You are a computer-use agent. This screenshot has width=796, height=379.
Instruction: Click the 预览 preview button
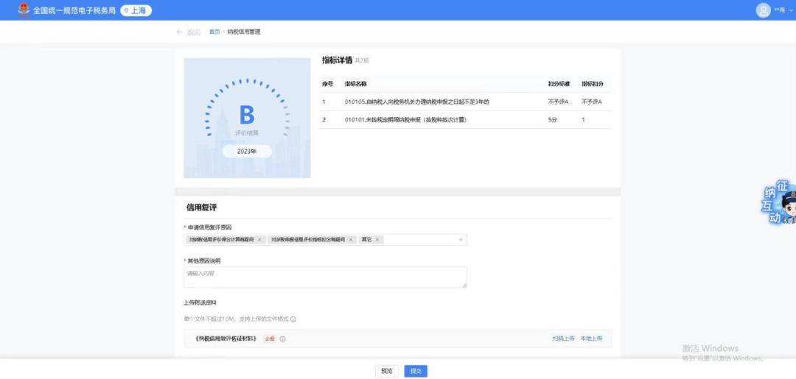coord(387,371)
